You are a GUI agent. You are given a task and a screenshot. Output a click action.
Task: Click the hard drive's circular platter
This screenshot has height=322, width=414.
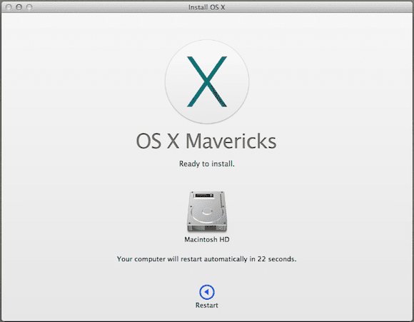pyautogui.click(x=206, y=212)
